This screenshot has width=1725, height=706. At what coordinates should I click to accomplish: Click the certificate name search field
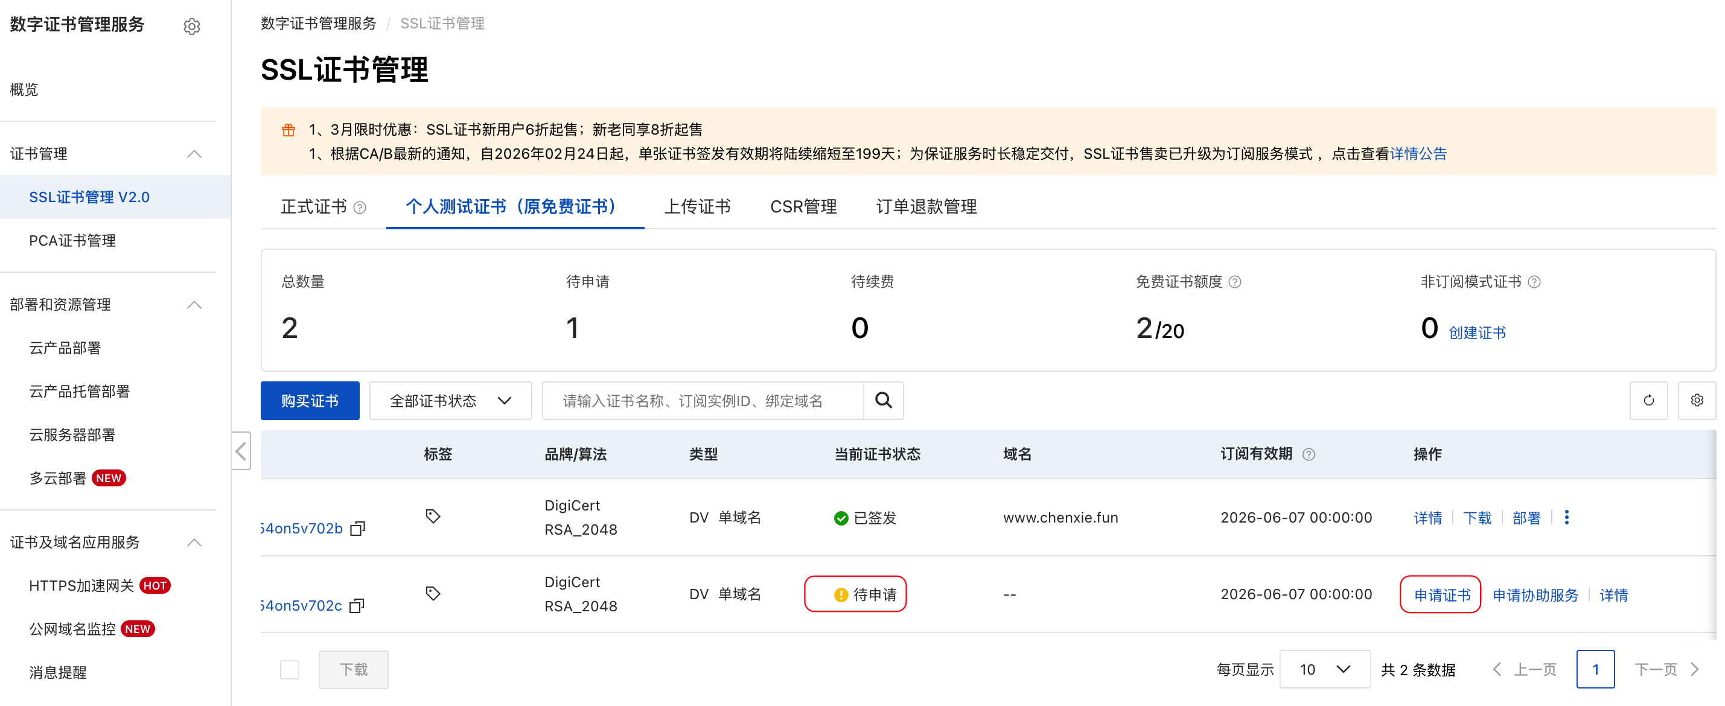pos(703,400)
